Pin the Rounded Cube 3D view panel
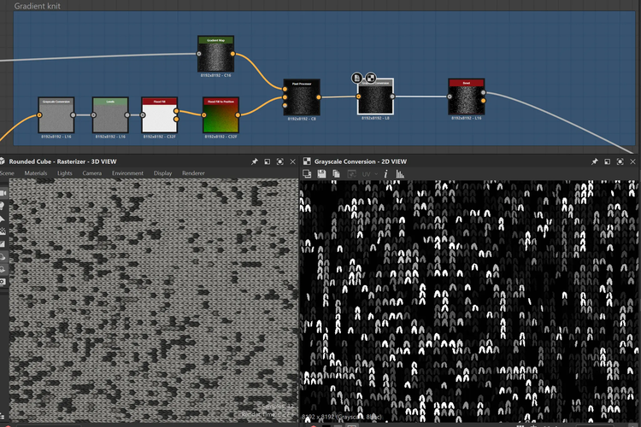This screenshot has width=641, height=427. (x=254, y=161)
